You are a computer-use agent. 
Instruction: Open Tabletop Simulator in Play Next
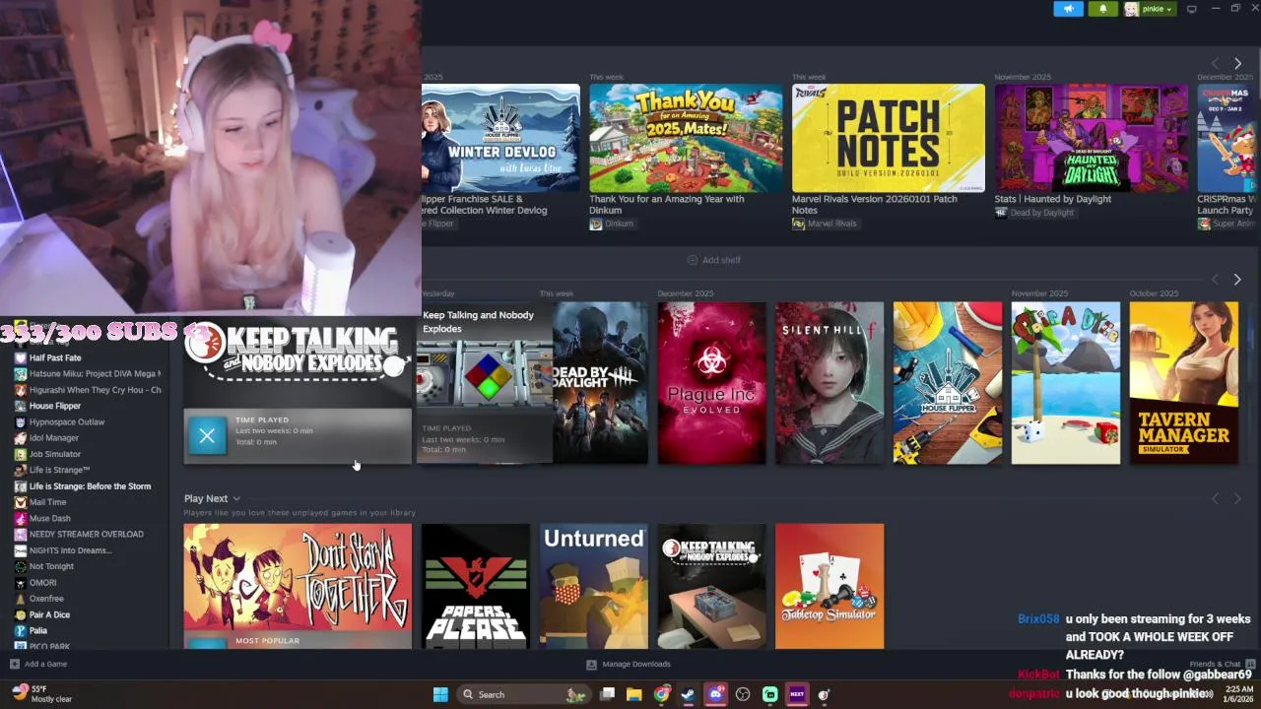click(830, 586)
